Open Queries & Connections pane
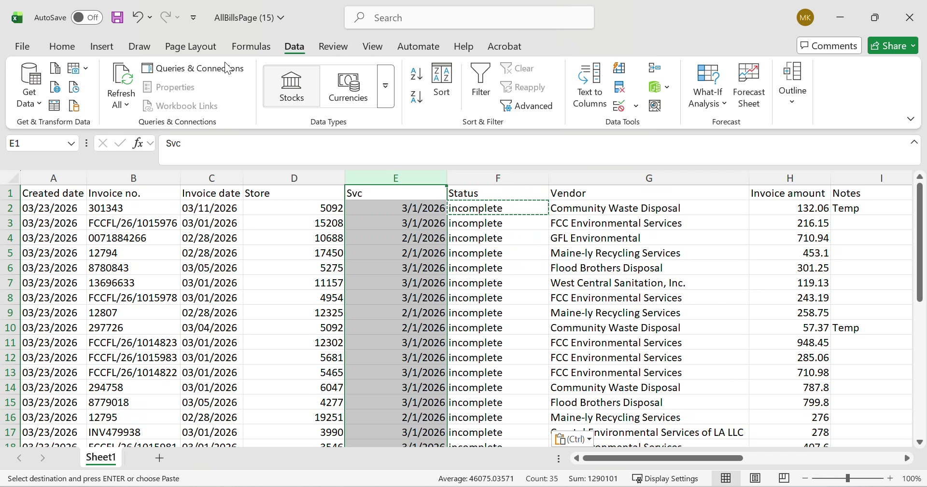 click(x=193, y=68)
